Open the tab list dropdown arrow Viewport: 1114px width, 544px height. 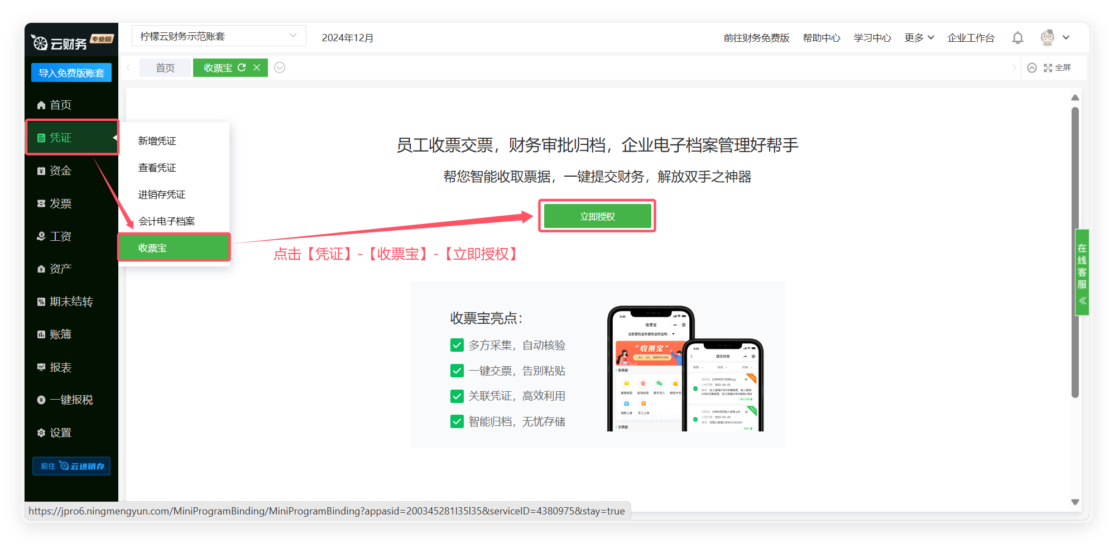point(280,67)
